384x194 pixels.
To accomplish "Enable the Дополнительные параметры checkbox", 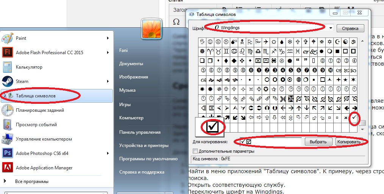I will coord(195,151).
